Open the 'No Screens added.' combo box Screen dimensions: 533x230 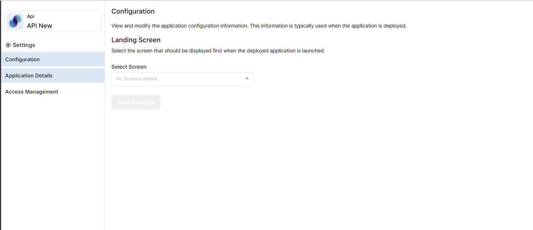point(182,79)
